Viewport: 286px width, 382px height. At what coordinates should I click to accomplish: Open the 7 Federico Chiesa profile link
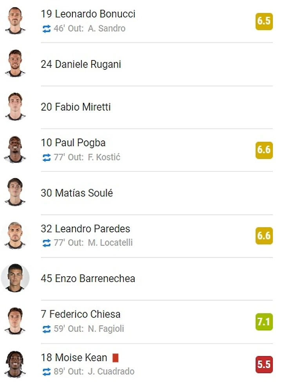pos(81,314)
